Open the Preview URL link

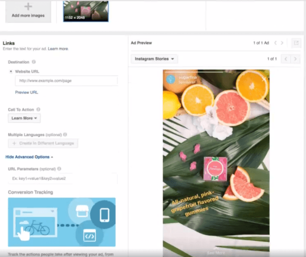pyautogui.click(x=26, y=92)
